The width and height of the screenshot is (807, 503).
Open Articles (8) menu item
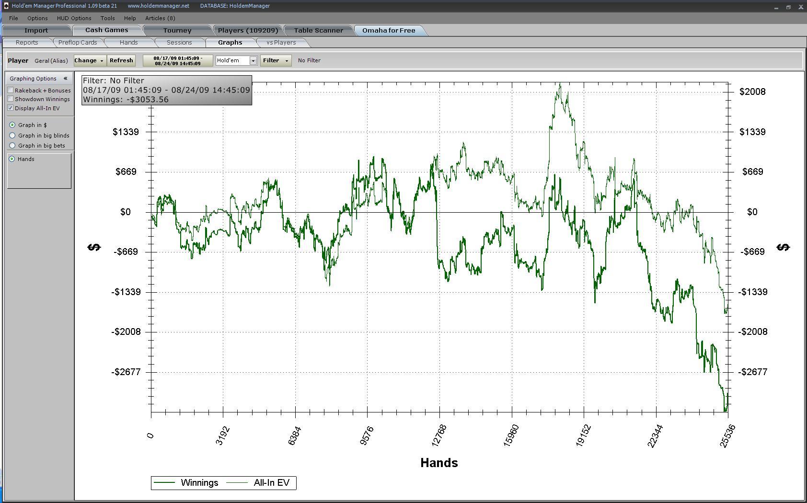160,18
